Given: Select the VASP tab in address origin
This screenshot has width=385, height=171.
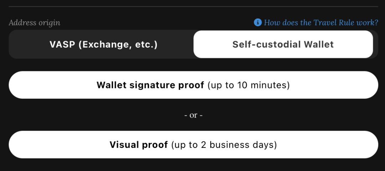Looking at the screenshot, I should click(x=103, y=44).
